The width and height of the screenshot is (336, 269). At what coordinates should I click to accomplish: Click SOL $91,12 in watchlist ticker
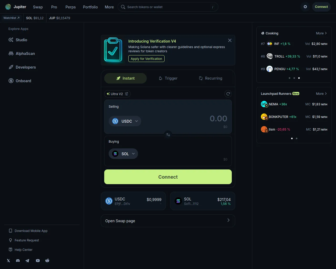click(35, 18)
